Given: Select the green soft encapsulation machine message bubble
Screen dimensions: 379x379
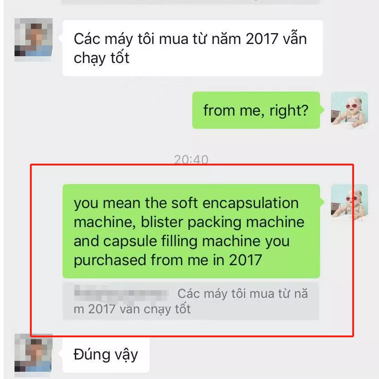Looking at the screenshot, I should click(191, 231).
